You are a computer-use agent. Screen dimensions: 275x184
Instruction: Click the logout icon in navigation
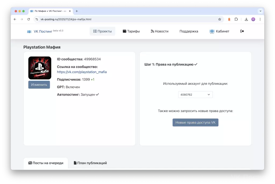242,31
